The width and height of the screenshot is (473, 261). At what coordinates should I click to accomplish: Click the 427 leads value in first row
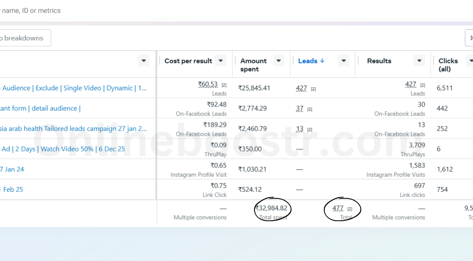pos(301,88)
